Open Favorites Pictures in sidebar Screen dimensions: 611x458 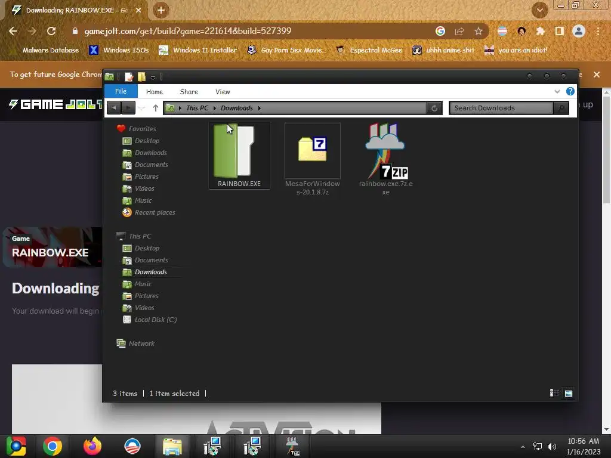tap(141, 177)
